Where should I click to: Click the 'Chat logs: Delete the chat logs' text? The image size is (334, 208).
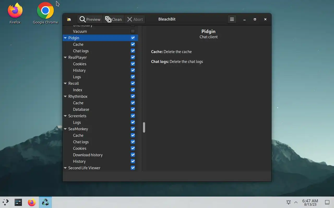pyautogui.click(x=177, y=62)
